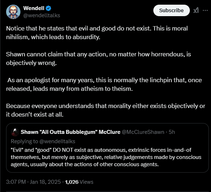
Task: Open the three-dot more options menu
Action: (205, 10)
